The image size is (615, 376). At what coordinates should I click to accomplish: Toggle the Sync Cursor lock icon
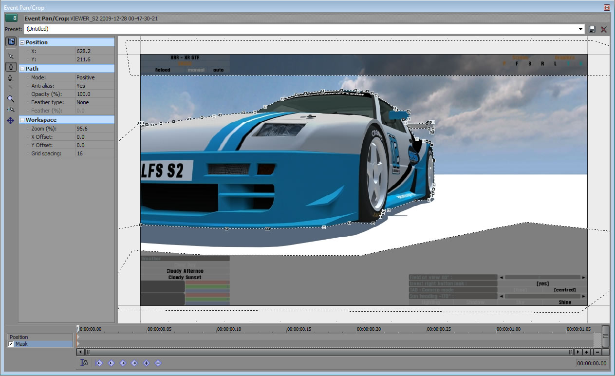[85, 363]
